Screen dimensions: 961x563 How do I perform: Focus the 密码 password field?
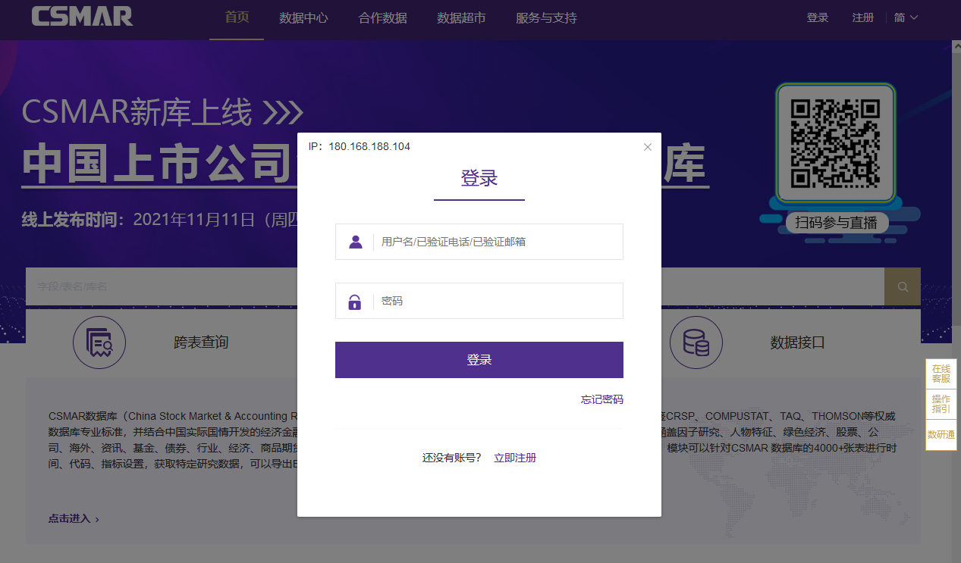tap(497, 302)
